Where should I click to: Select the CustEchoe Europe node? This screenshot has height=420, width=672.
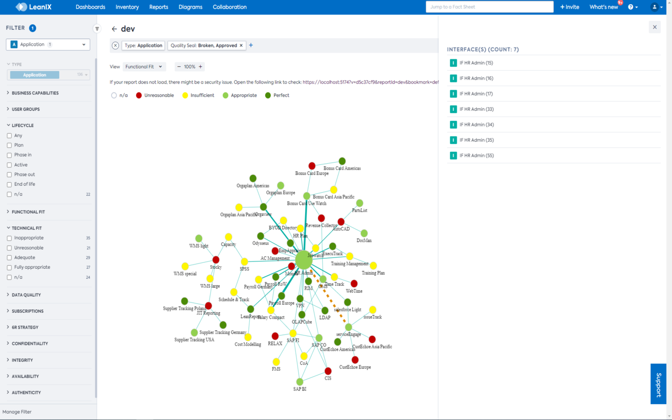pyautogui.click(x=355, y=360)
